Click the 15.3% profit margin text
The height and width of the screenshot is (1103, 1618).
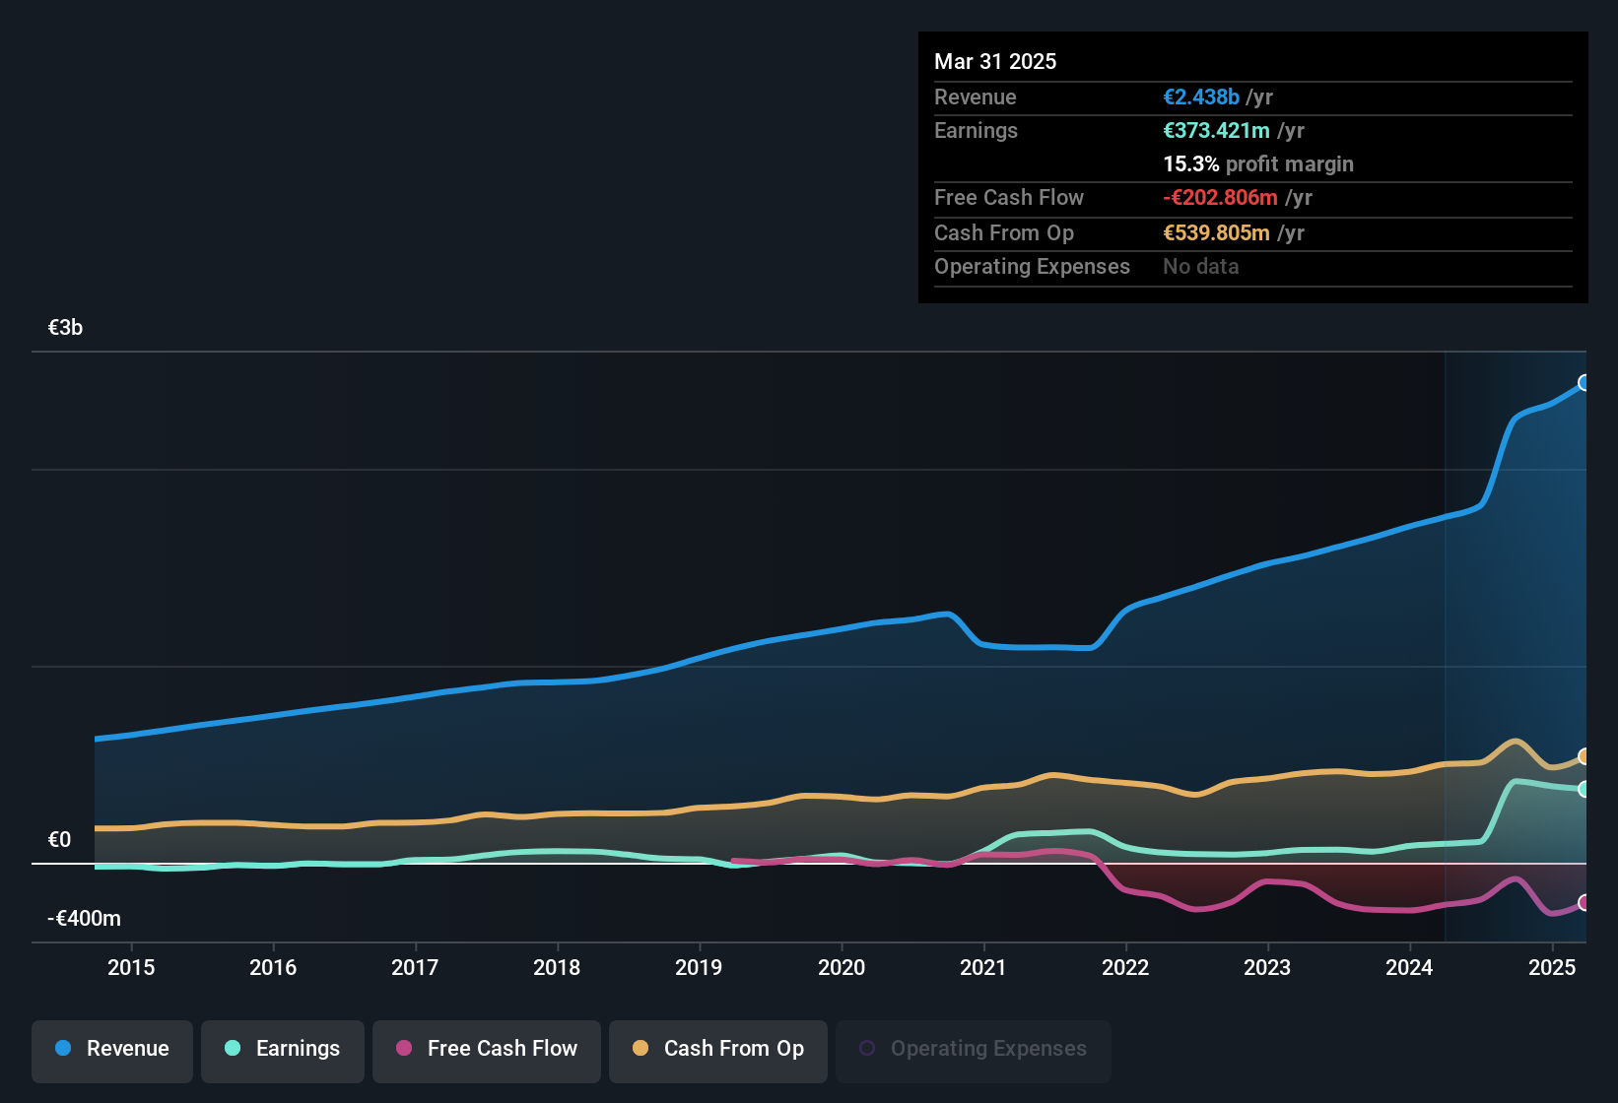click(1258, 163)
